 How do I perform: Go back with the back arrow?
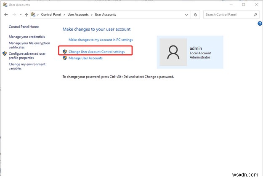click(6, 15)
